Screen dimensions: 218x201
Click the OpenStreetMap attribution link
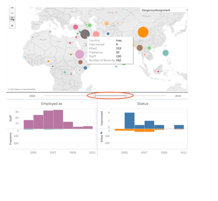pyautogui.click(x=28, y=89)
